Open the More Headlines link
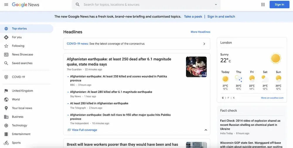Screen dimensions: 293x148 (200, 32)
